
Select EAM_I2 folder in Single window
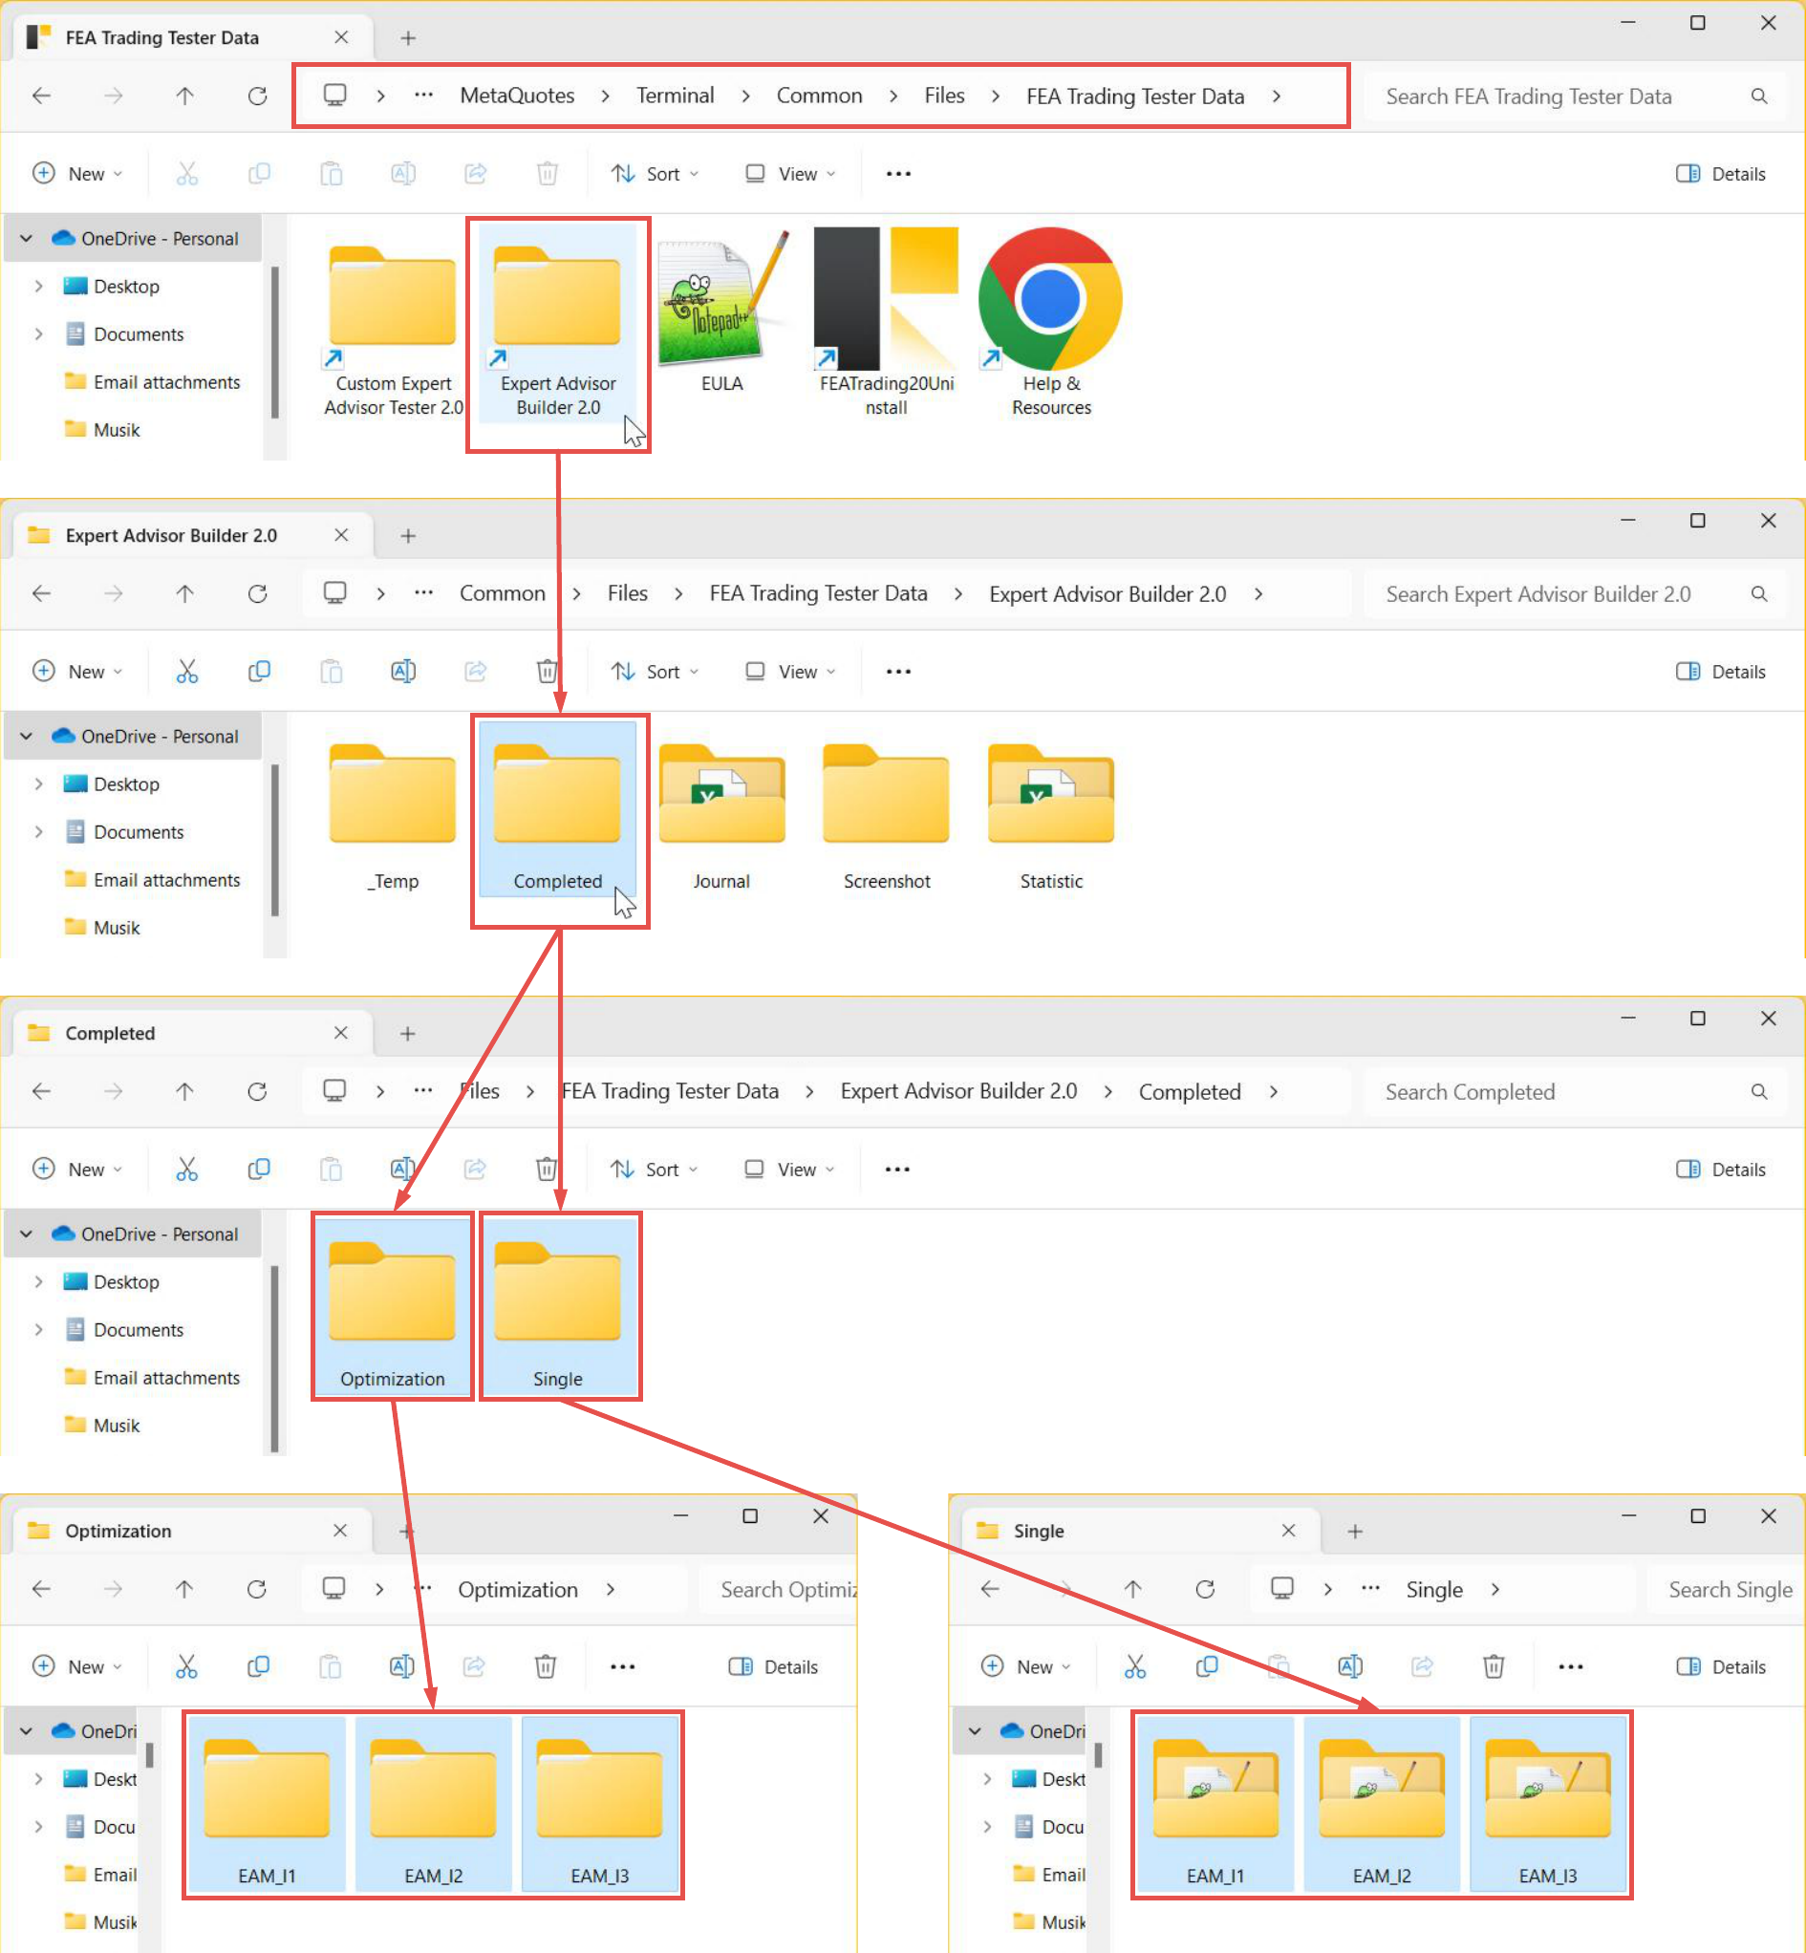tap(1381, 1806)
